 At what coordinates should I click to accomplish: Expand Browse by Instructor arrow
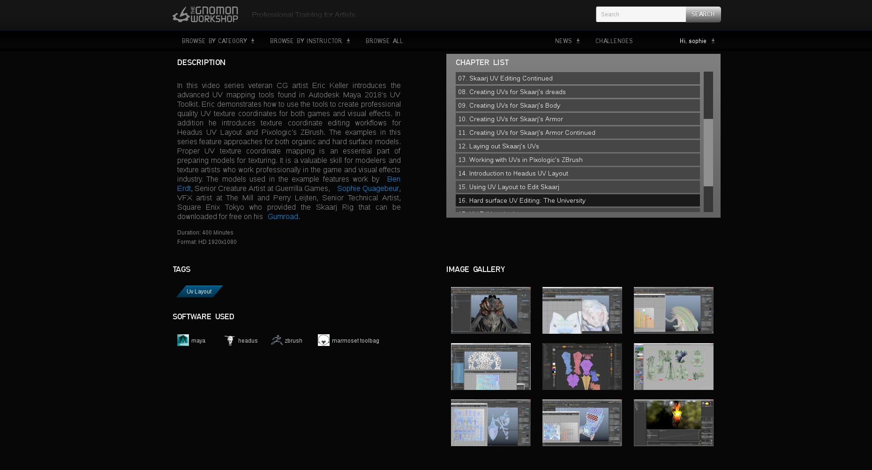348,41
